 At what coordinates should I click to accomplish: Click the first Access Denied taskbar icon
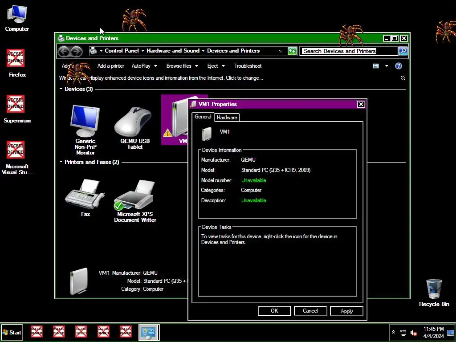37,332
